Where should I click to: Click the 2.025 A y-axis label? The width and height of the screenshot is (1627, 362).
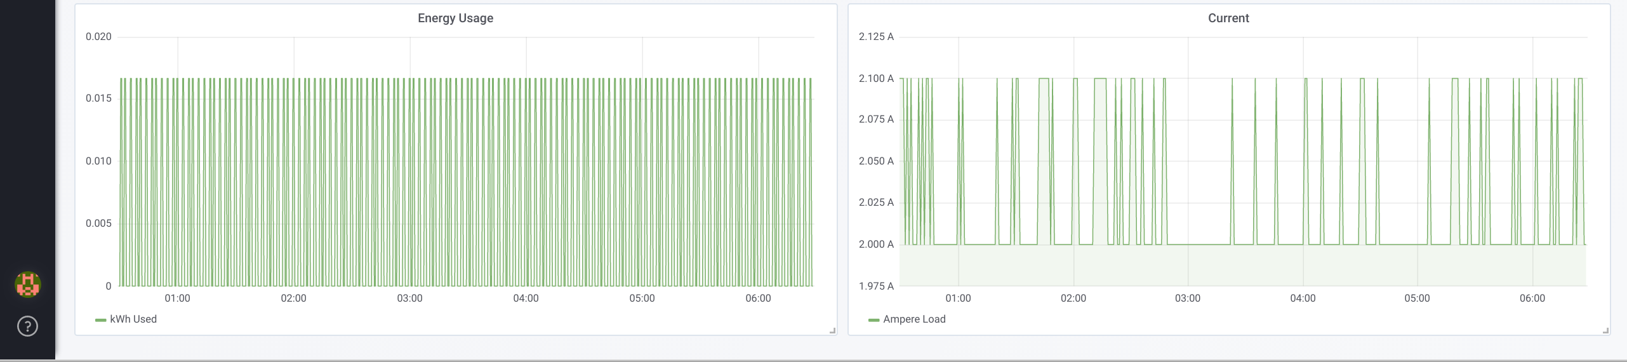(876, 203)
